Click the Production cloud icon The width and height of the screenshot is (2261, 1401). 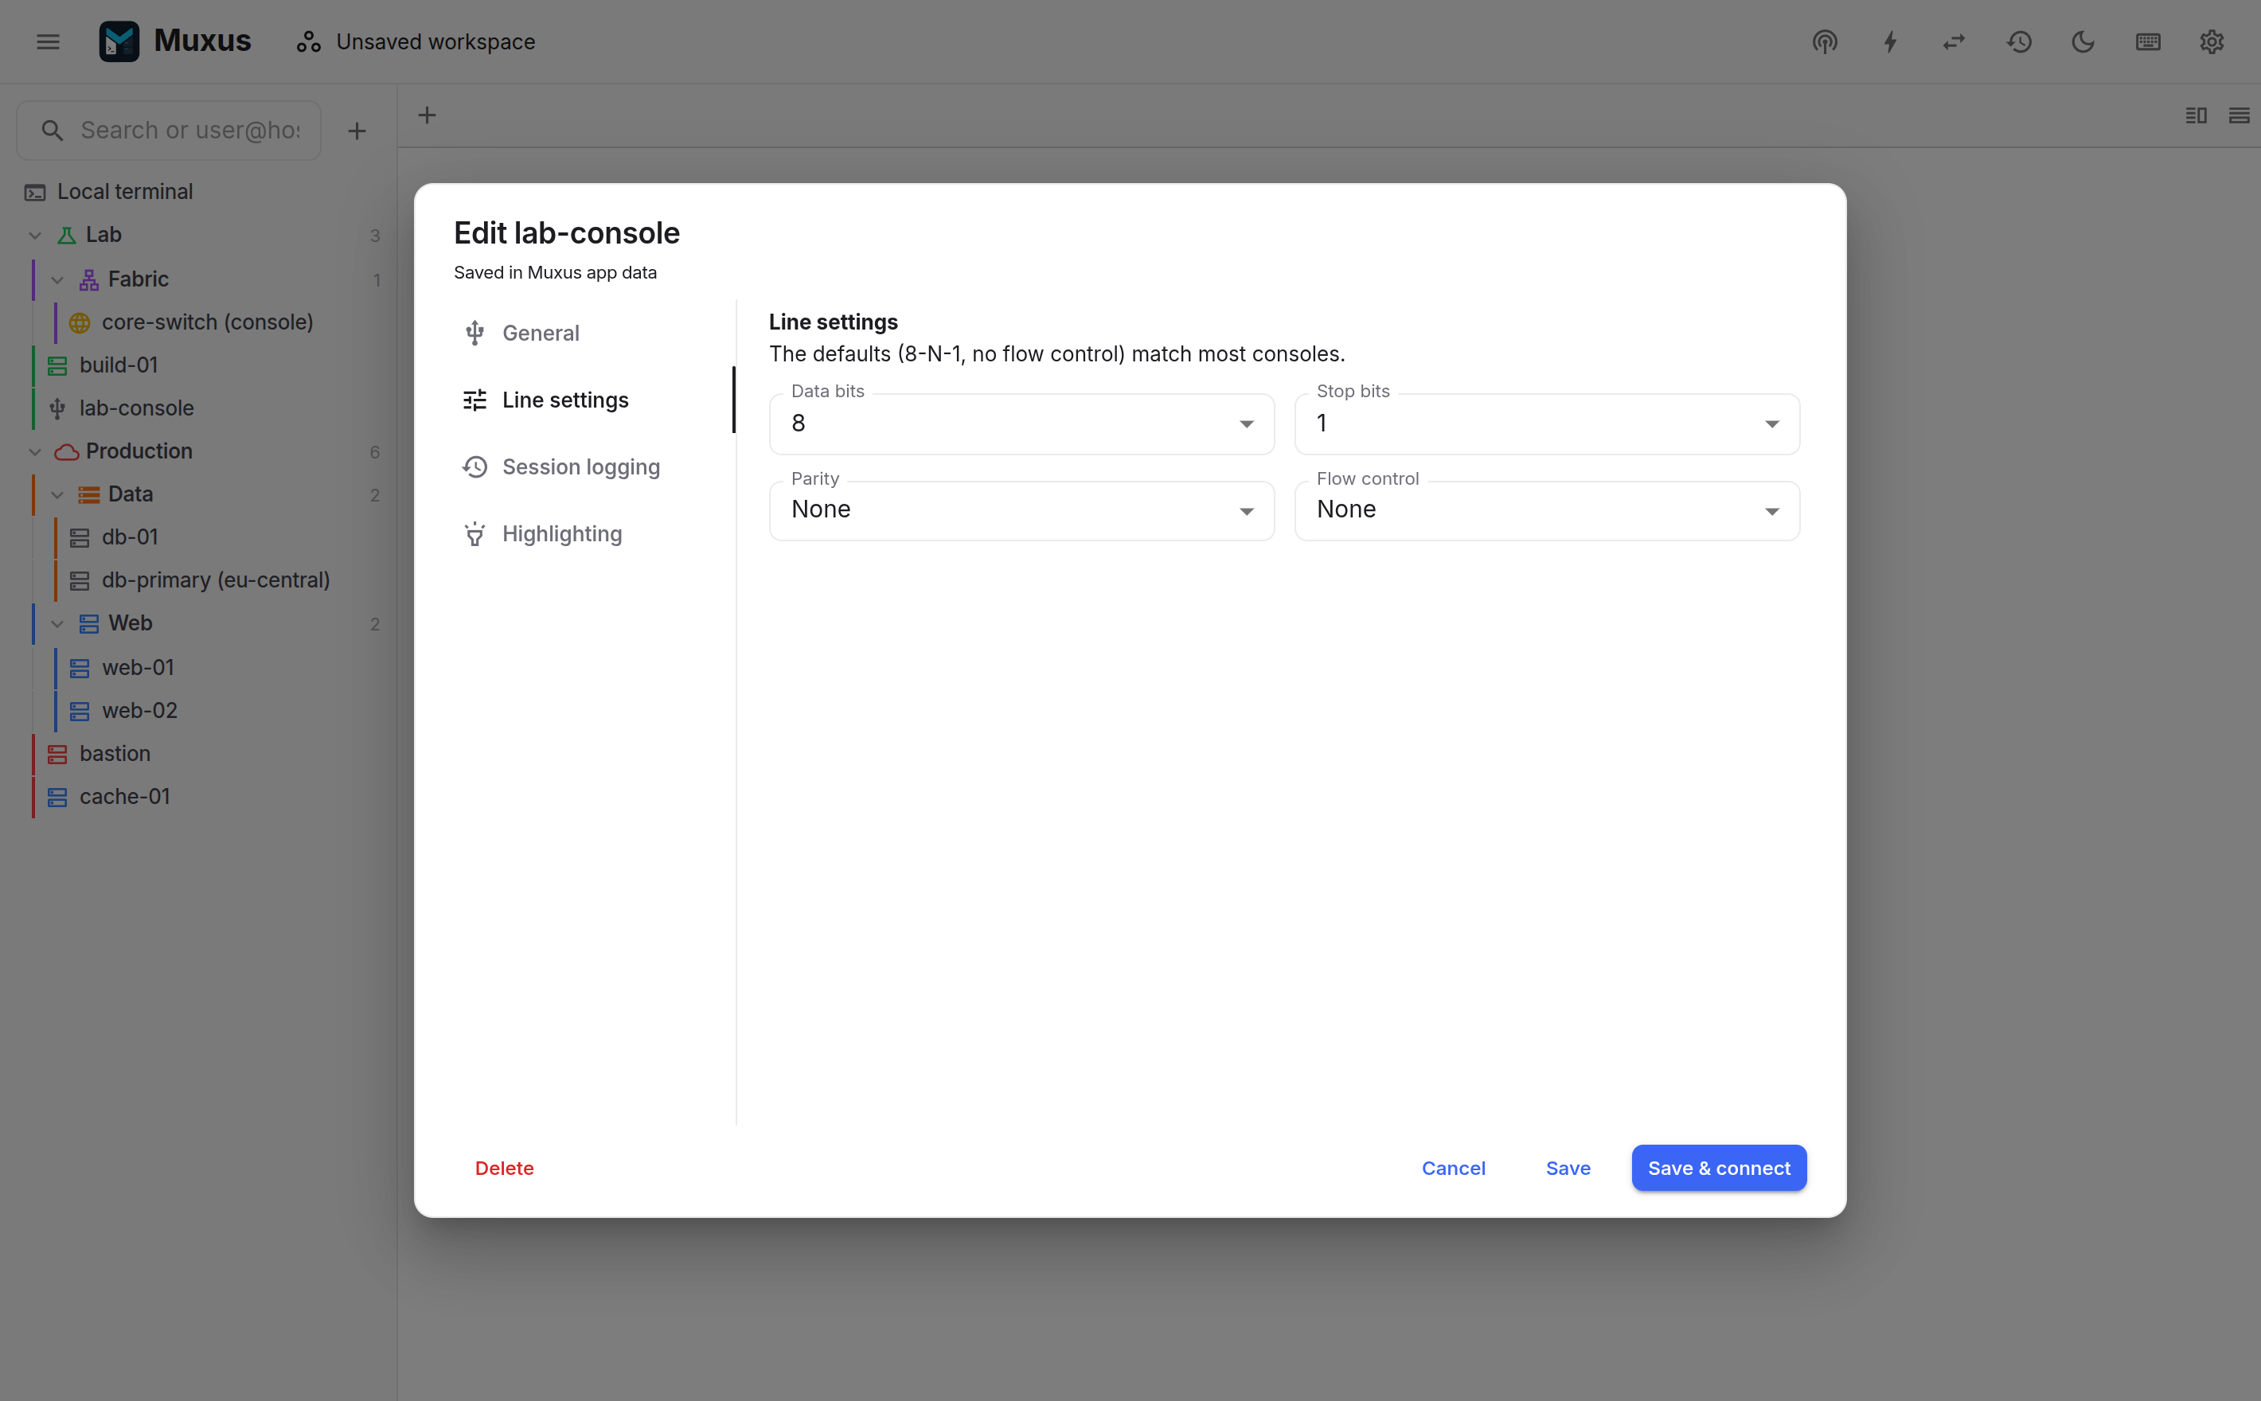tap(67, 452)
